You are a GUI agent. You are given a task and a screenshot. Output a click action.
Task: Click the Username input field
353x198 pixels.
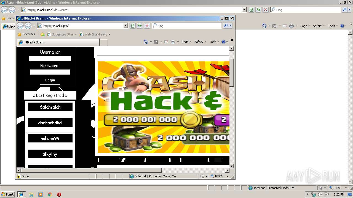[50, 59]
